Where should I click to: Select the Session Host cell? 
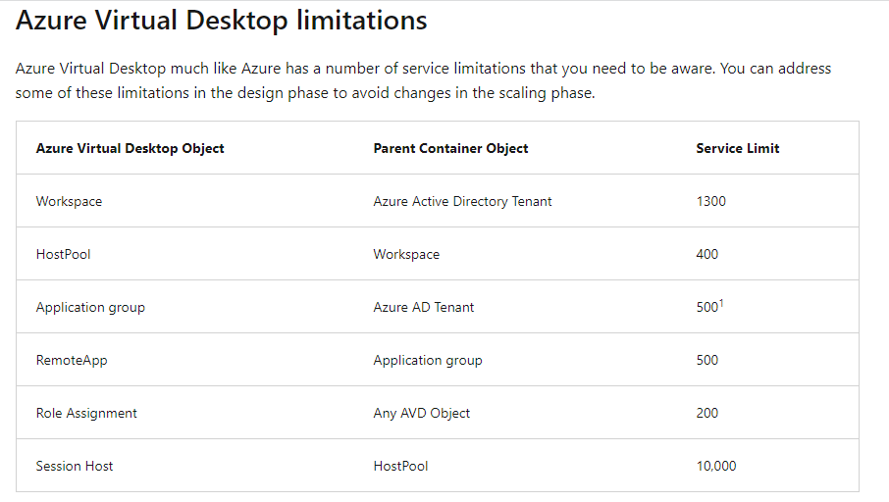click(x=75, y=467)
